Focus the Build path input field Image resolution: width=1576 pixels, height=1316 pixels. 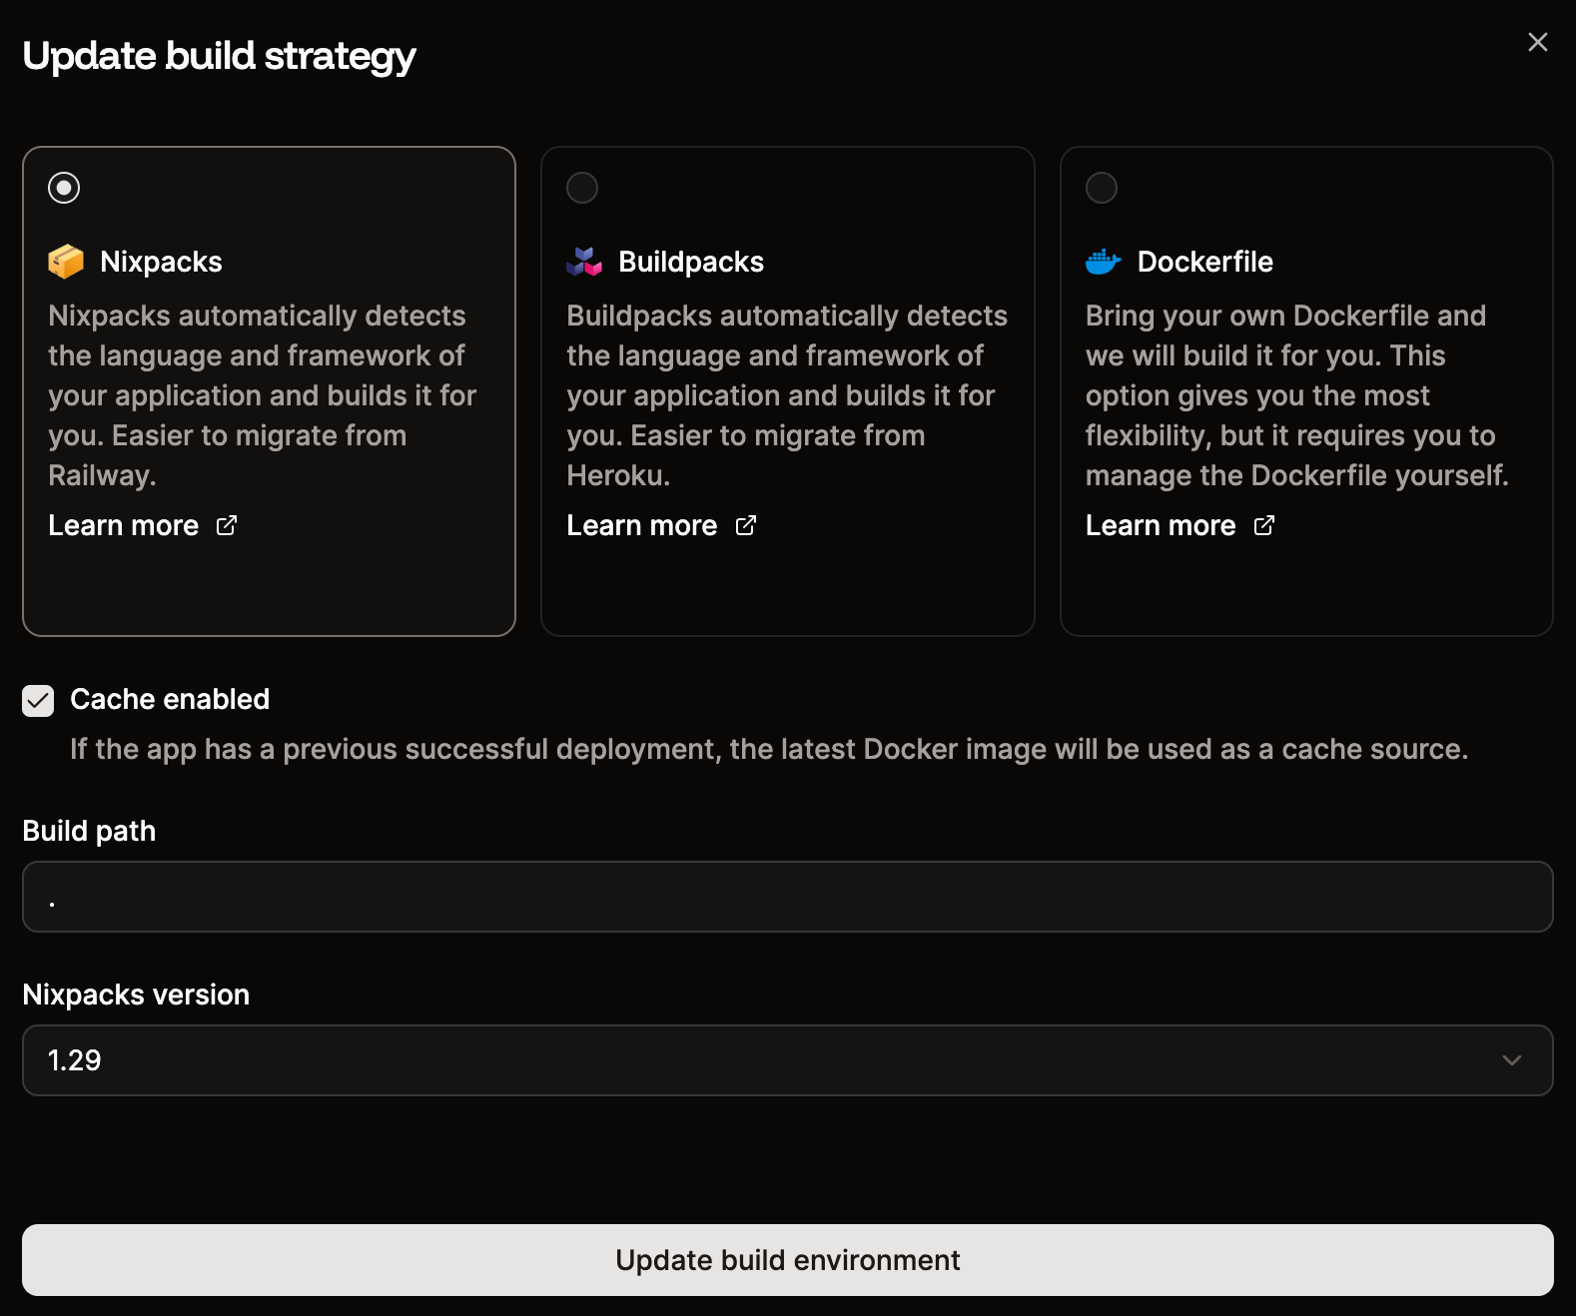point(788,897)
